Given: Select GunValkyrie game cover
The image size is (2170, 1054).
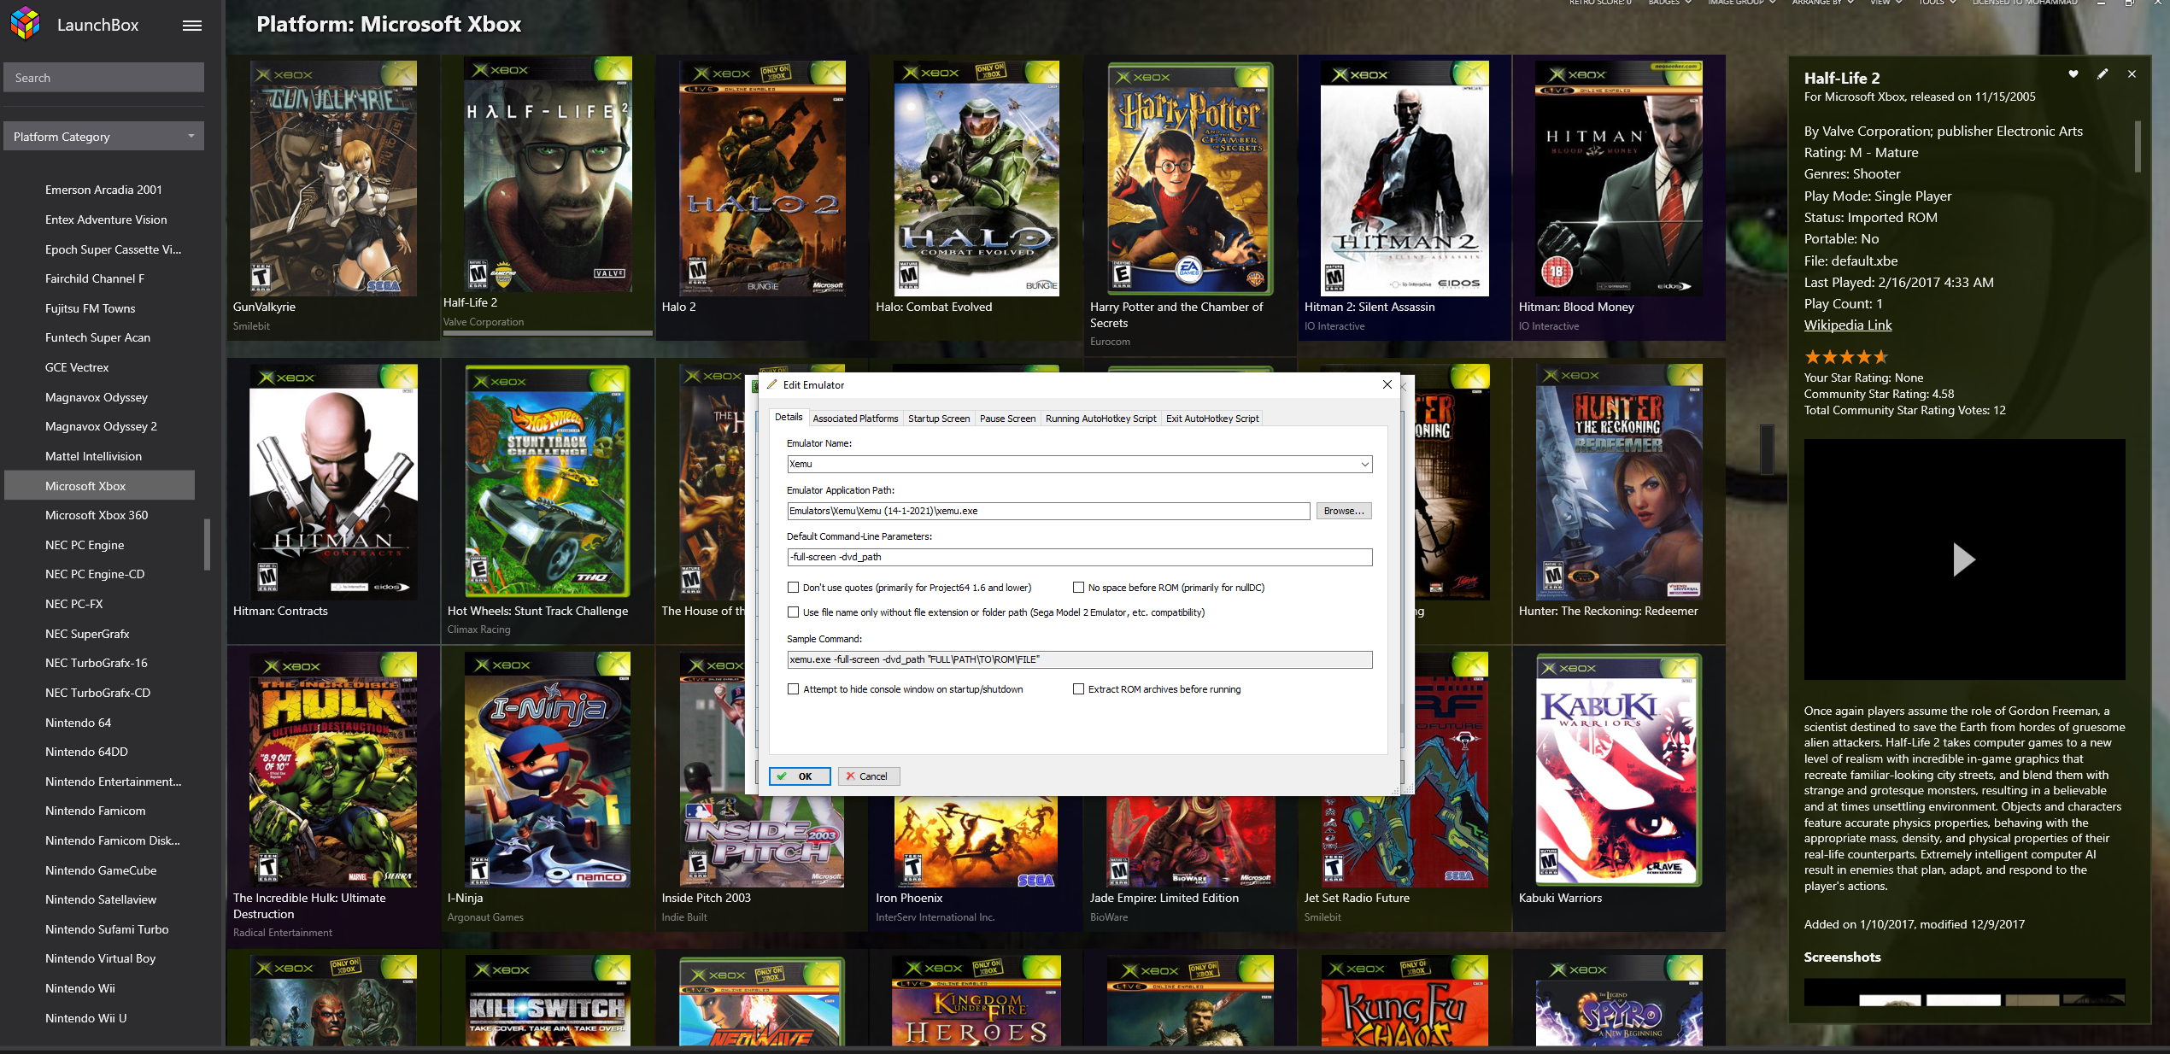Looking at the screenshot, I should point(333,178).
